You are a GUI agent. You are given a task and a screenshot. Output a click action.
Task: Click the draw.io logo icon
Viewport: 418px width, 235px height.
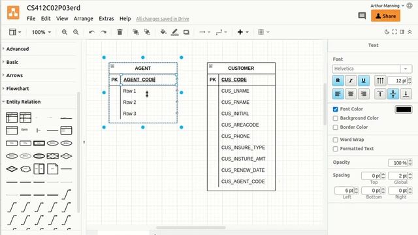(x=13, y=12)
